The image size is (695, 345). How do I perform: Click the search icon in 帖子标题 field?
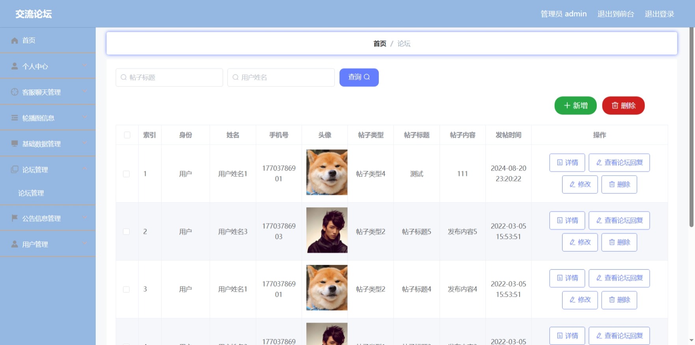(x=124, y=77)
